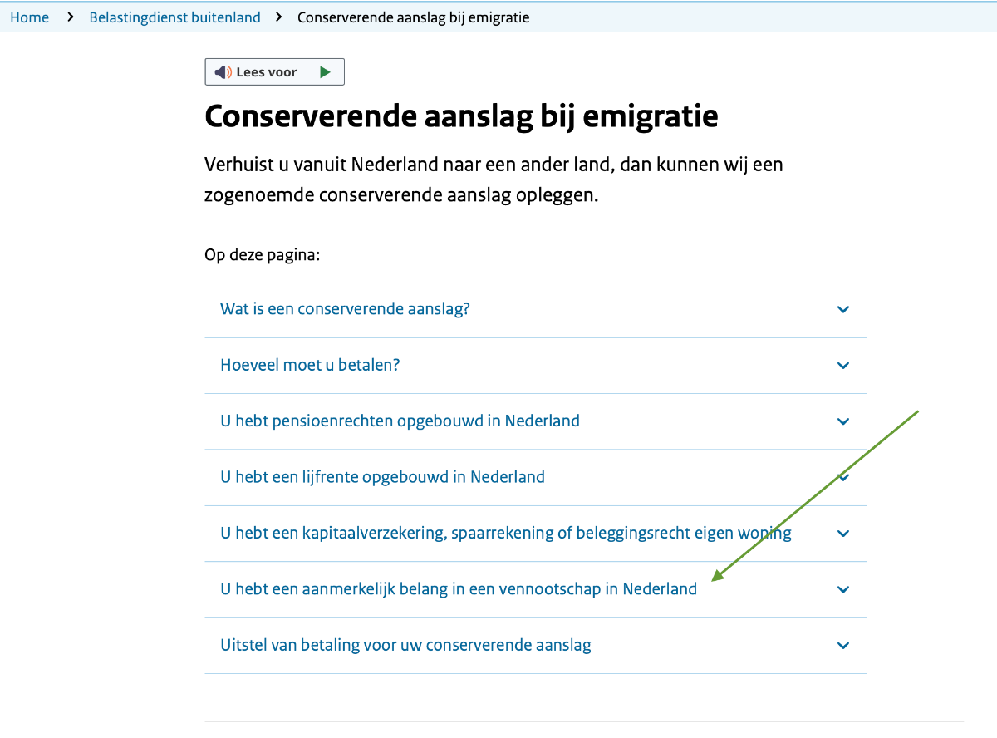Go to Home breadcrumb link
This screenshot has height=738, width=997.
coord(29,17)
